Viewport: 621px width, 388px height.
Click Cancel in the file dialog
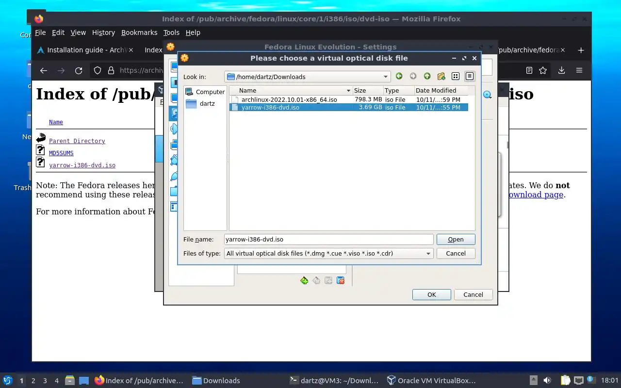coord(456,253)
